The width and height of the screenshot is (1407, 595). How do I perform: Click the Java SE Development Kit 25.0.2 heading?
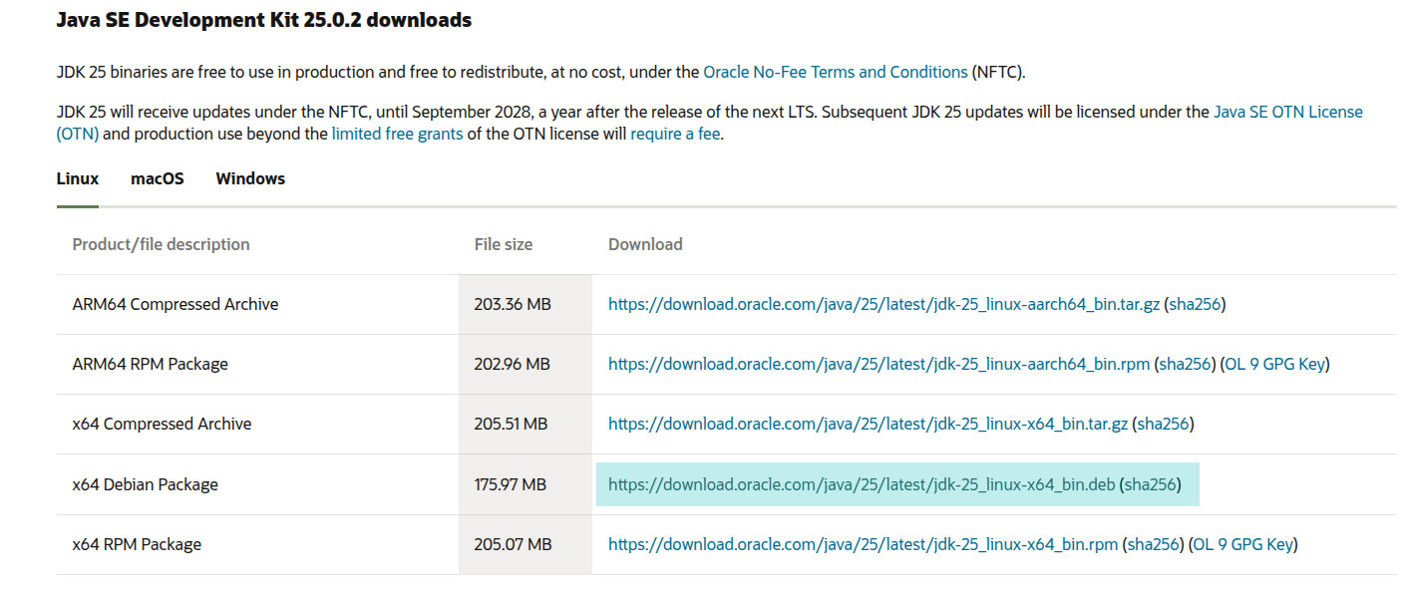click(x=264, y=20)
